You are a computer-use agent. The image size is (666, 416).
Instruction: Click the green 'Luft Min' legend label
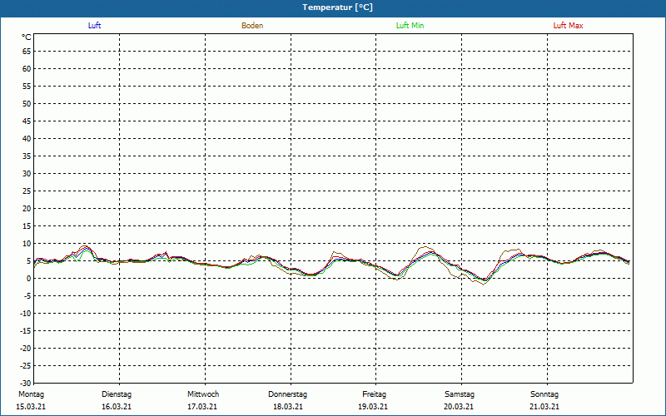pos(410,26)
